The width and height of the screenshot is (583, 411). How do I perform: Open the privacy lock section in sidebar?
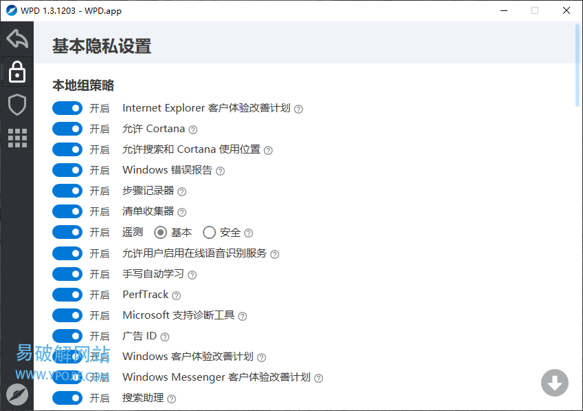point(17,72)
